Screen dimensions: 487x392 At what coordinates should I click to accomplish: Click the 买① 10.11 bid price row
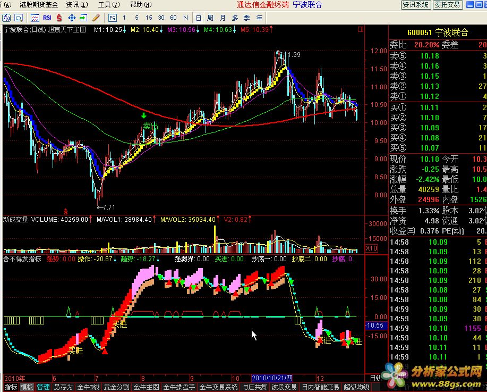[x=438, y=107]
